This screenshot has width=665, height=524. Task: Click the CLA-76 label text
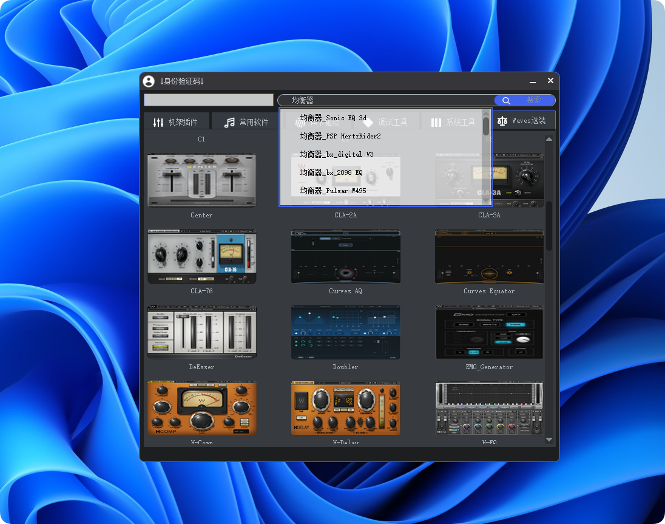201,291
